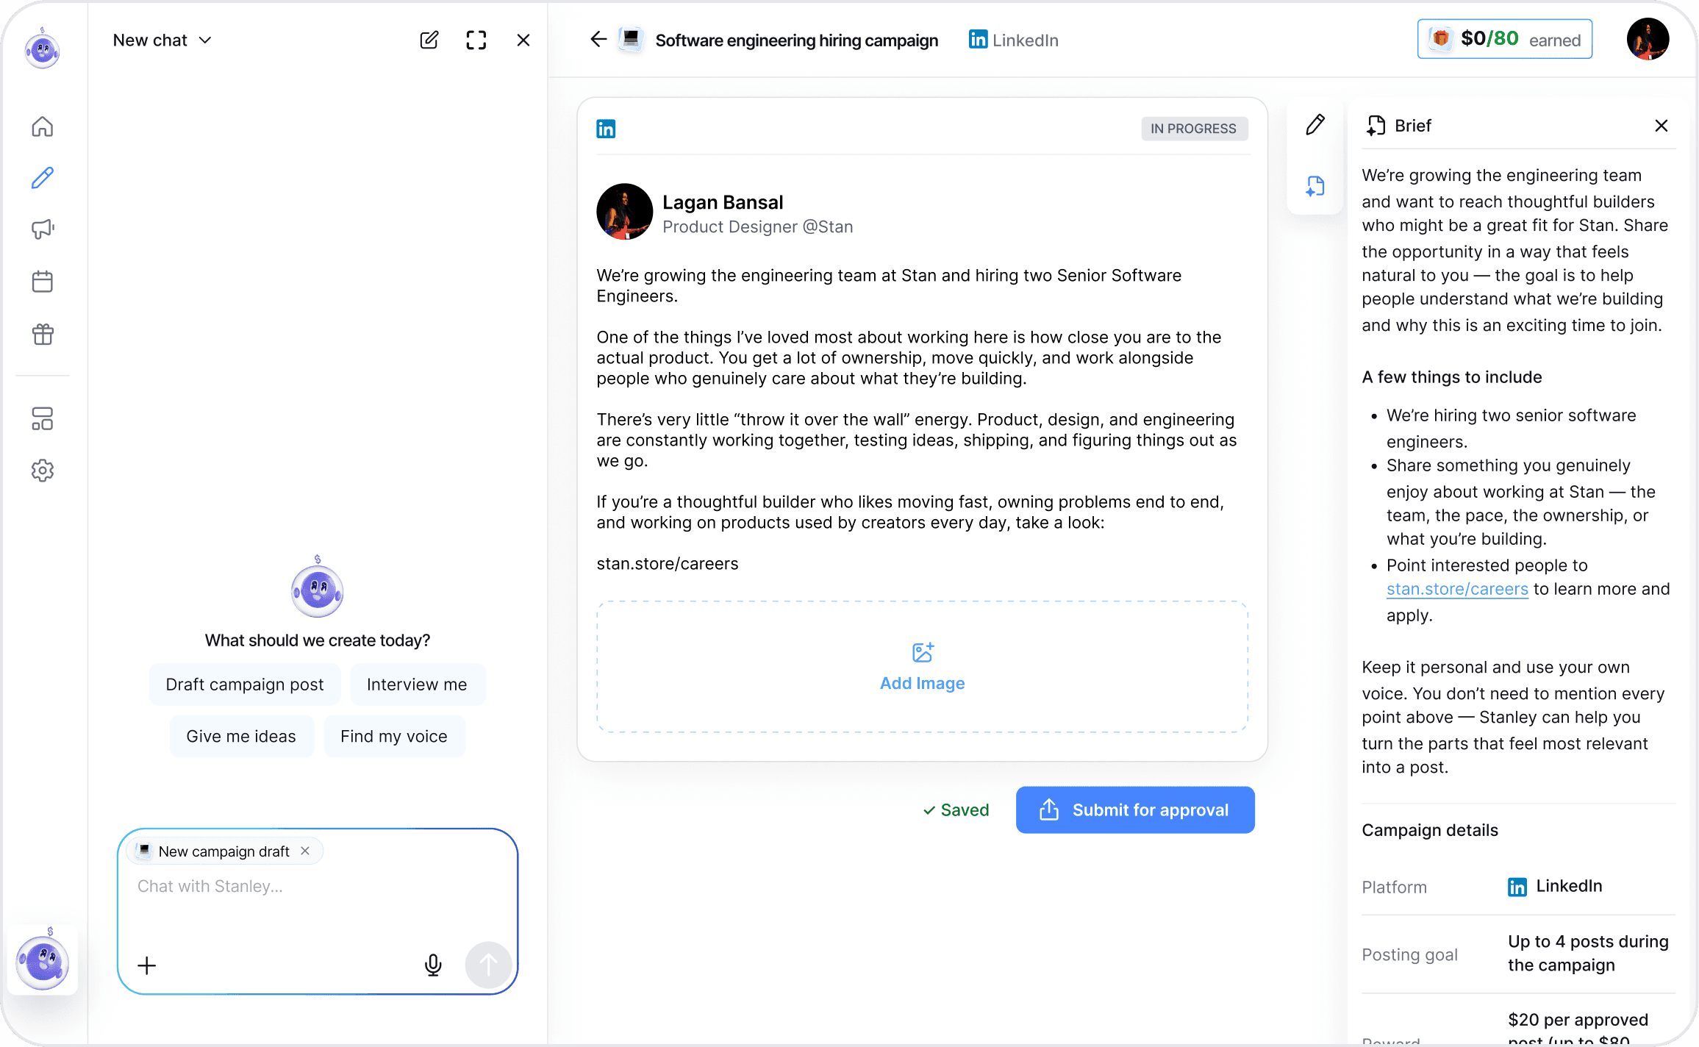Image resolution: width=1699 pixels, height=1047 pixels.
Task: Close the chat panel
Action: coord(523,40)
